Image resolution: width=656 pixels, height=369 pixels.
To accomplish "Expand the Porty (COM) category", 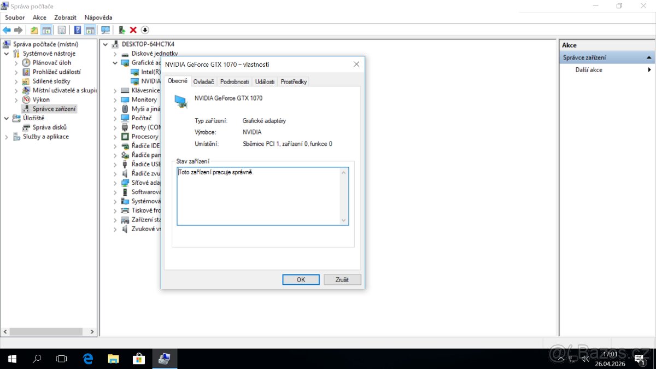I will [115, 127].
